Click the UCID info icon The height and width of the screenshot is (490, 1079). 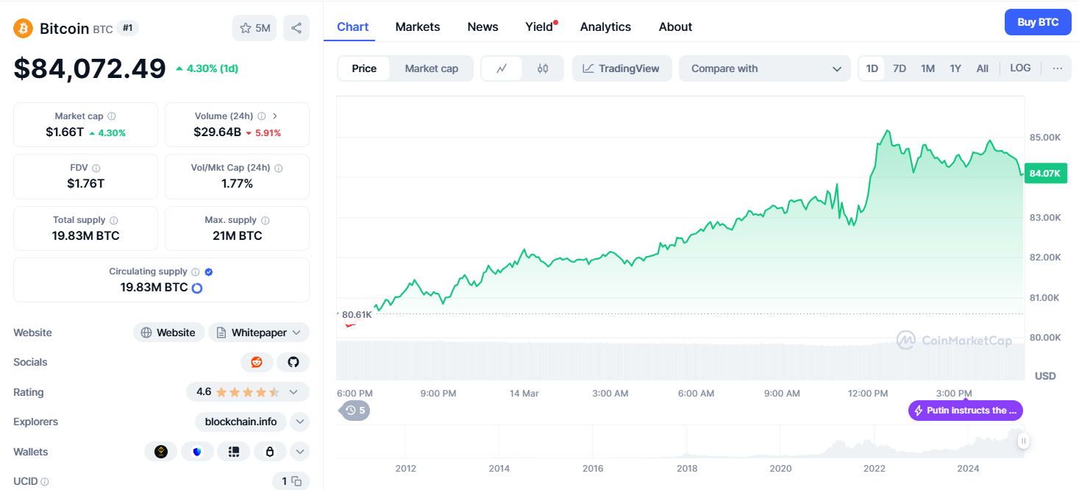45,482
